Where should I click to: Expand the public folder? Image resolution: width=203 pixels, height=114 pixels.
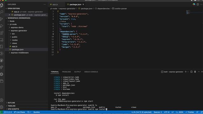point(15,37)
